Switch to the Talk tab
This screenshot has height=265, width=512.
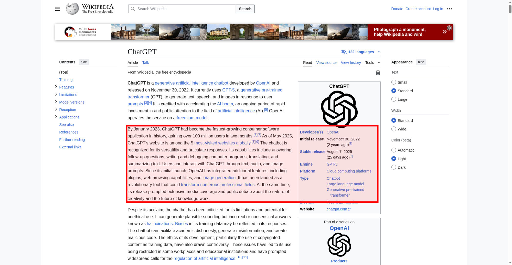pos(145,63)
